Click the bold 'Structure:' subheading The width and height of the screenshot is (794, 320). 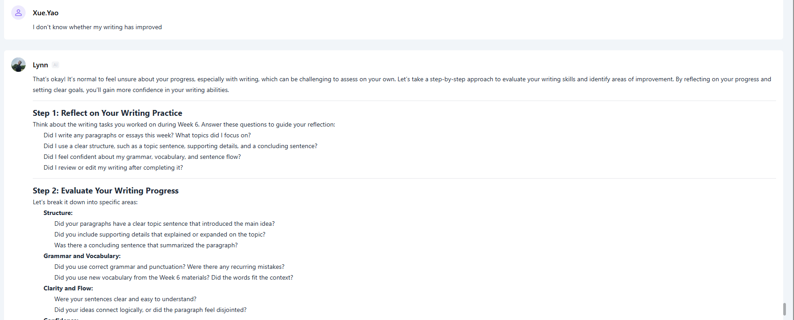pyautogui.click(x=58, y=213)
